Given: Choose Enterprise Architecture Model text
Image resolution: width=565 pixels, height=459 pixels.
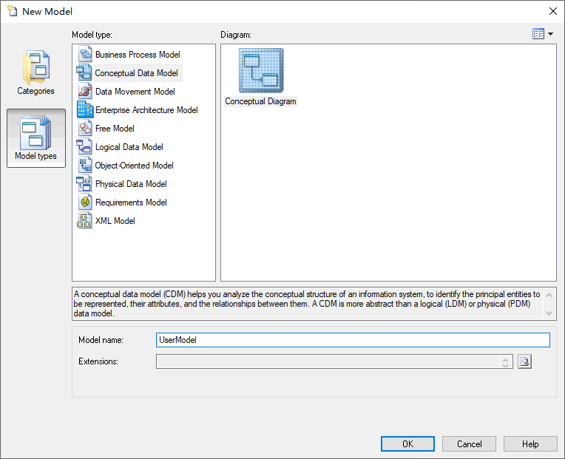Looking at the screenshot, I should pos(146,110).
